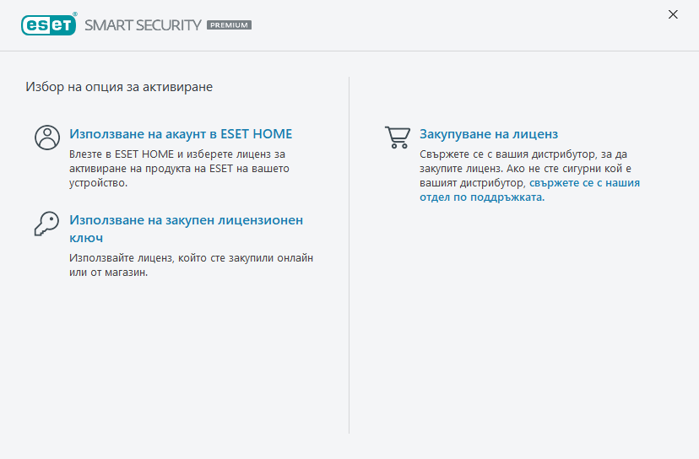Click the vertical divider between the option columns
699x459 pixels.
pyautogui.click(x=349, y=253)
